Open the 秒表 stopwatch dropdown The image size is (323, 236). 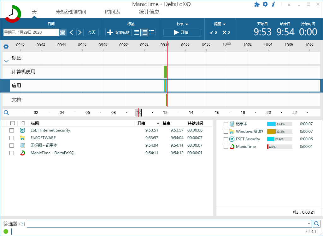(182, 24)
